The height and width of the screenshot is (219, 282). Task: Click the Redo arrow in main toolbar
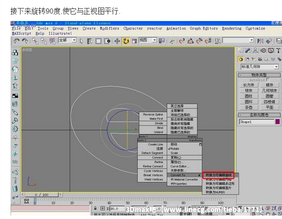[25, 41]
